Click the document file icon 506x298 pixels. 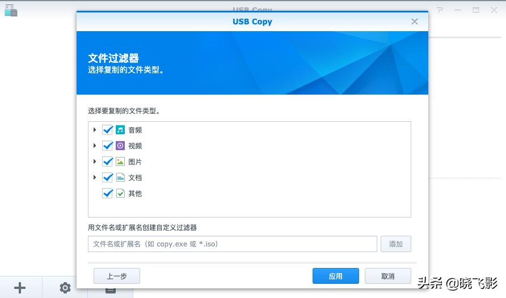tap(120, 177)
